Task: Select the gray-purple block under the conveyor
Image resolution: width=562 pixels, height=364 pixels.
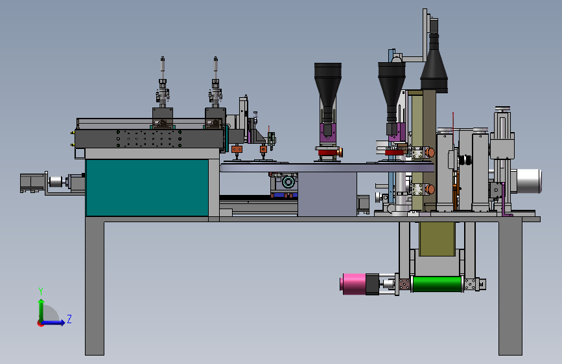Action: point(327,194)
